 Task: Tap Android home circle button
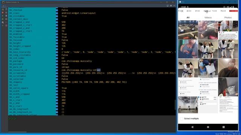[208, 127]
